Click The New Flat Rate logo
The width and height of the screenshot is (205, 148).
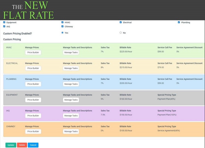[x=28, y=10]
